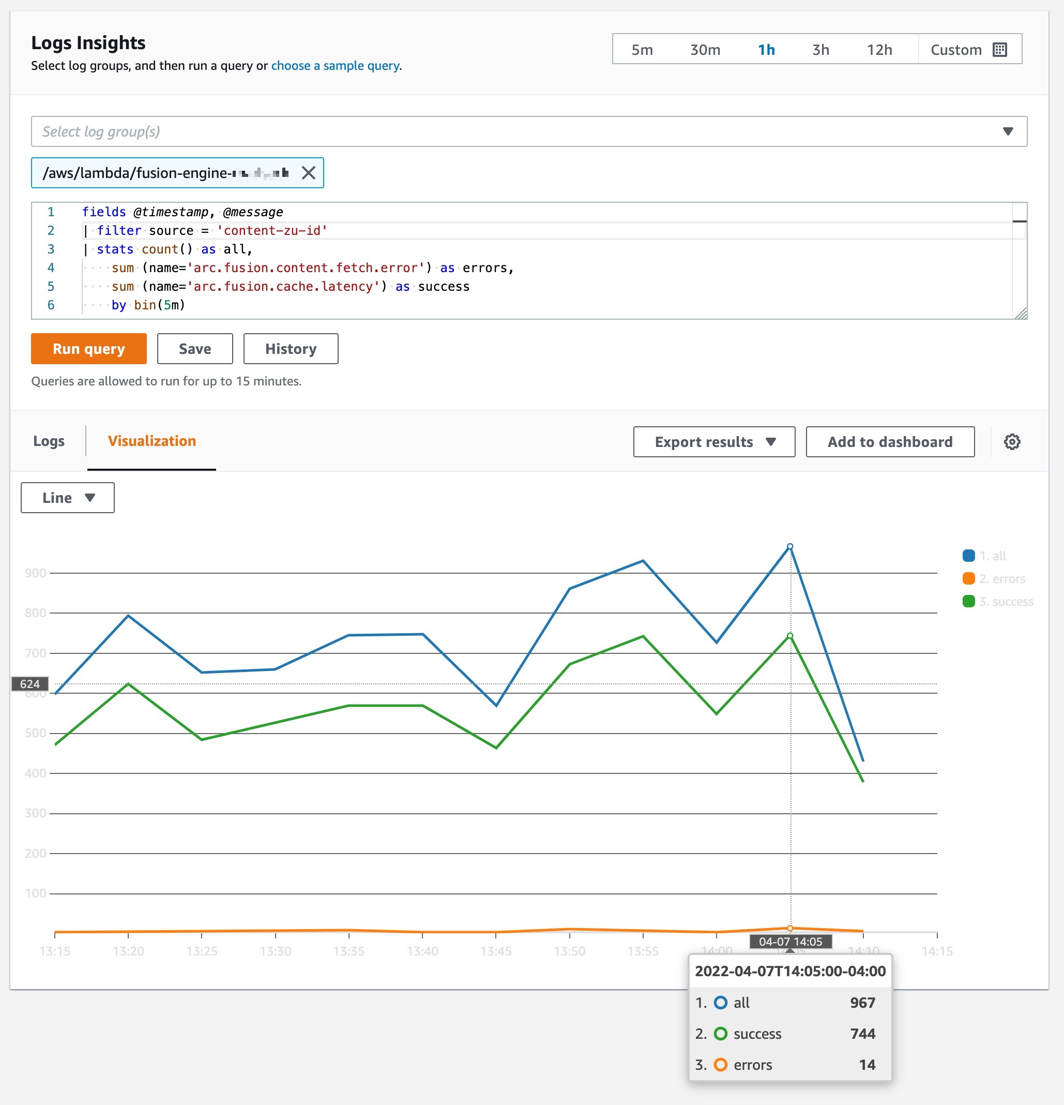Open the Line chart type dropdown

[x=68, y=497]
